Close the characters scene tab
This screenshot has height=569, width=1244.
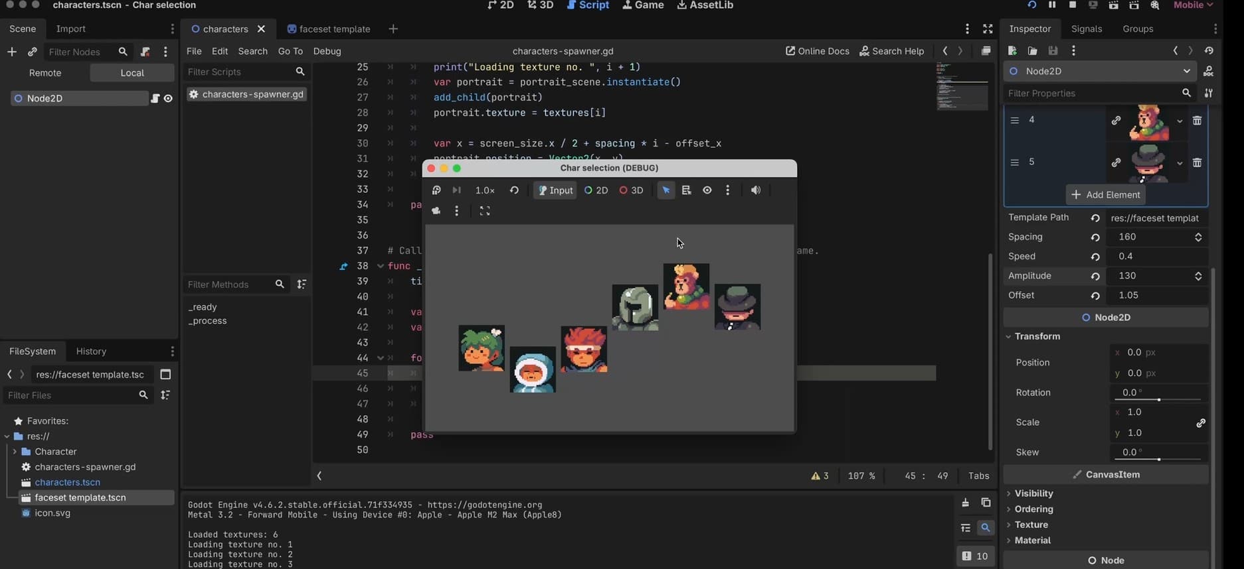(261, 29)
